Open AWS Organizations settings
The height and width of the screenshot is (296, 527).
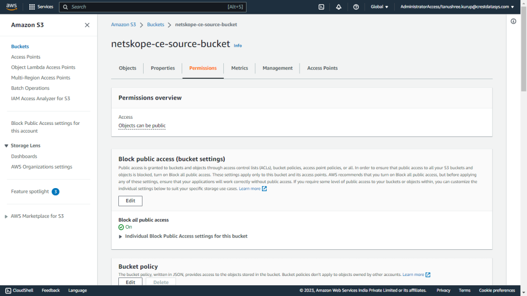click(42, 167)
